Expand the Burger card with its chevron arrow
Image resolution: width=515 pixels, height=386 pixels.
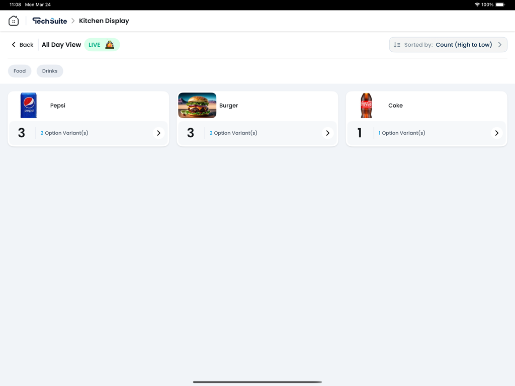point(327,133)
